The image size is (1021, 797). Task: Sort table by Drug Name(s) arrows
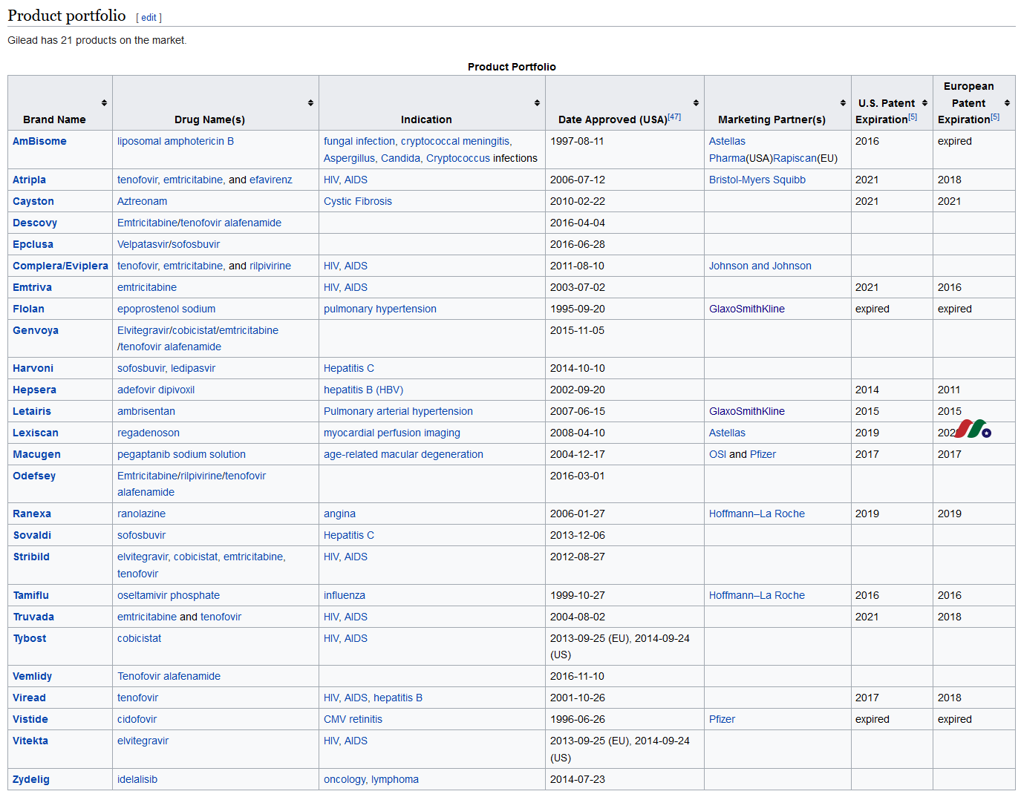click(x=310, y=103)
